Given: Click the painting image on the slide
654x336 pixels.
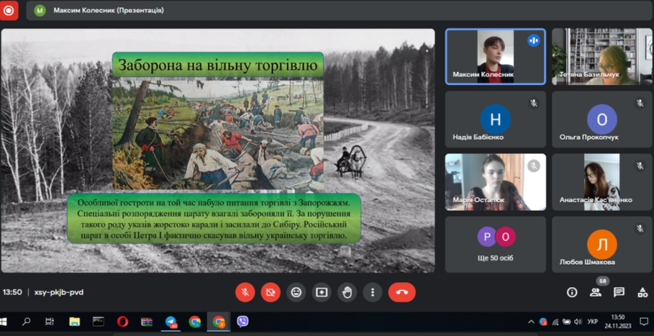Looking at the screenshot, I should tap(218, 135).
